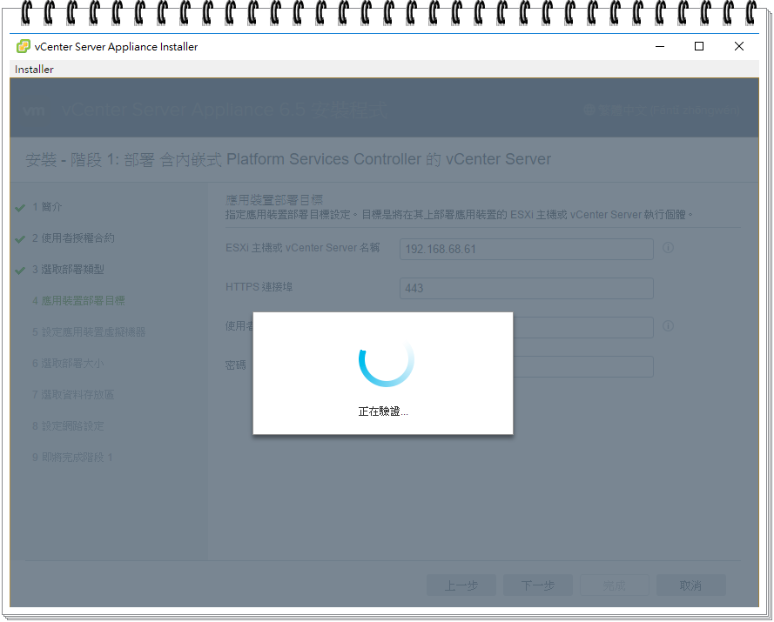Maximize the installer window
The width and height of the screenshot is (774, 622).
point(699,46)
